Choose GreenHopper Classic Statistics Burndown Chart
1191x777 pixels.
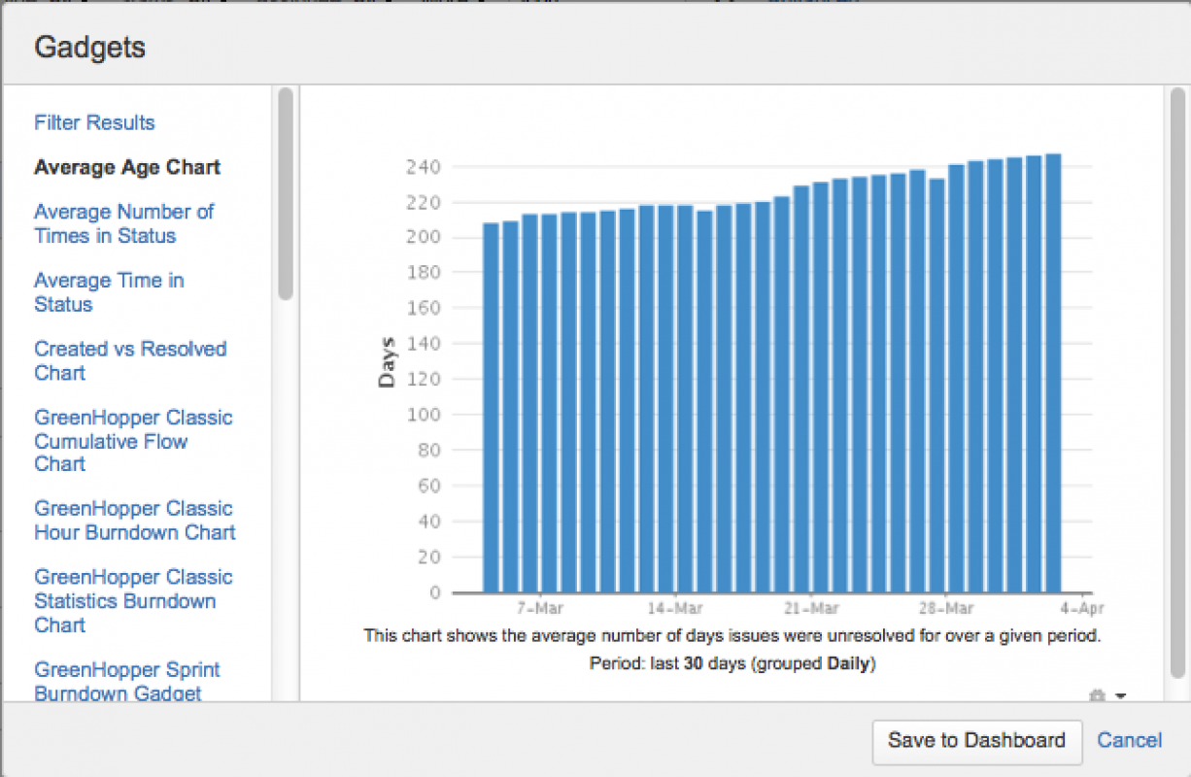pos(133,600)
